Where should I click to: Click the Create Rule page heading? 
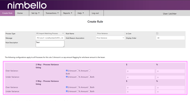point(95,22)
